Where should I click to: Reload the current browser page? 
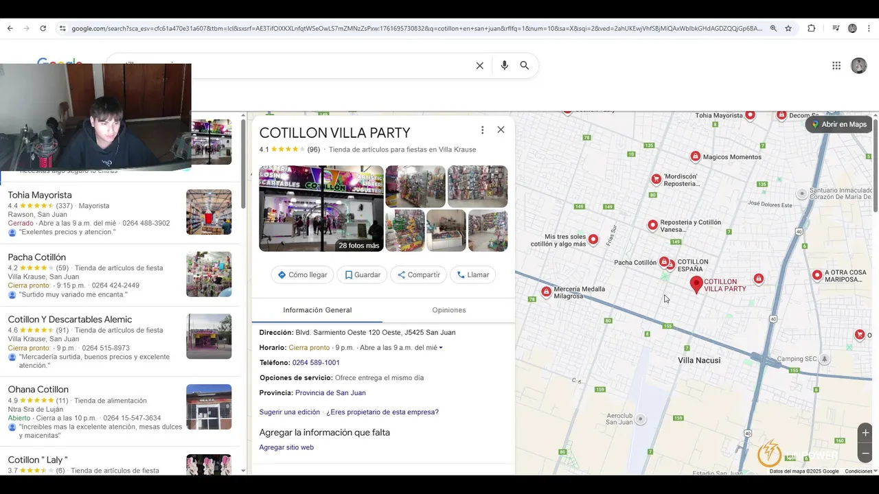[43, 28]
